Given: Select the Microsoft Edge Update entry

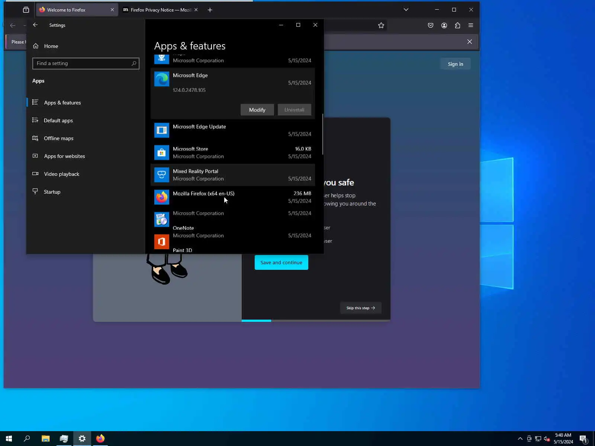Looking at the screenshot, I should tap(233, 130).
